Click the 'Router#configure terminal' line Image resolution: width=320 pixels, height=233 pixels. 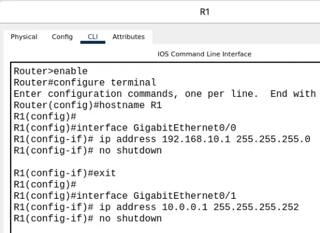tap(85, 83)
